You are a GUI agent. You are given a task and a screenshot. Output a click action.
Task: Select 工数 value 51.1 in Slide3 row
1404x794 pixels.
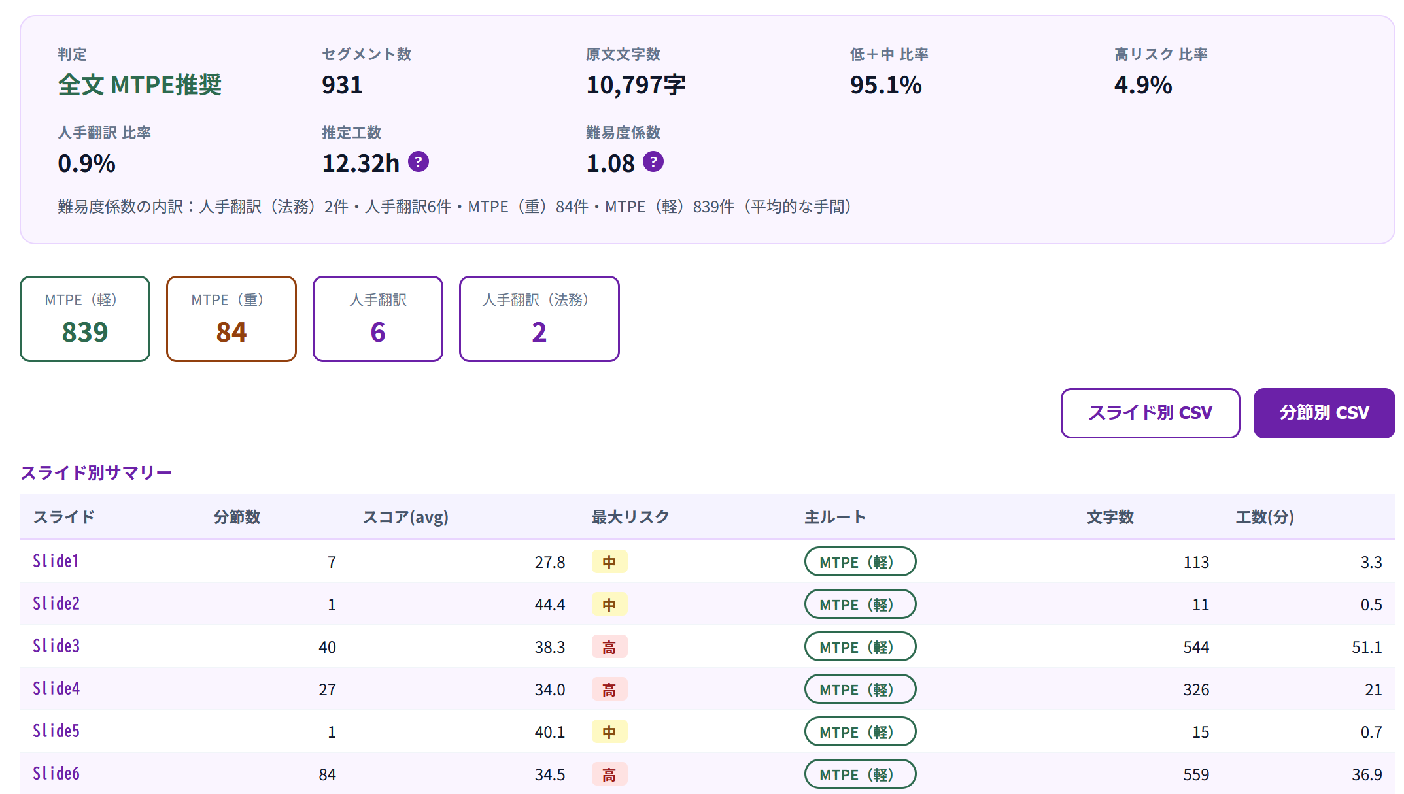click(1367, 647)
